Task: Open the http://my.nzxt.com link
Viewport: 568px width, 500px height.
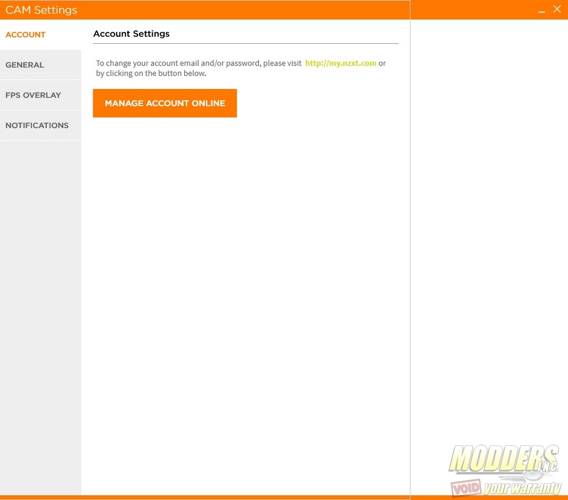Action: coord(341,63)
